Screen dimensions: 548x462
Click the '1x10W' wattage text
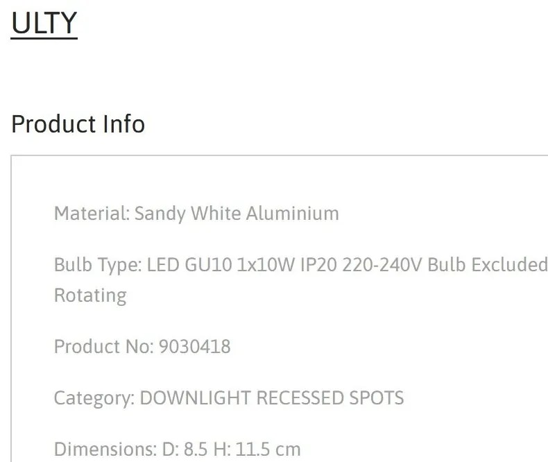(266, 264)
